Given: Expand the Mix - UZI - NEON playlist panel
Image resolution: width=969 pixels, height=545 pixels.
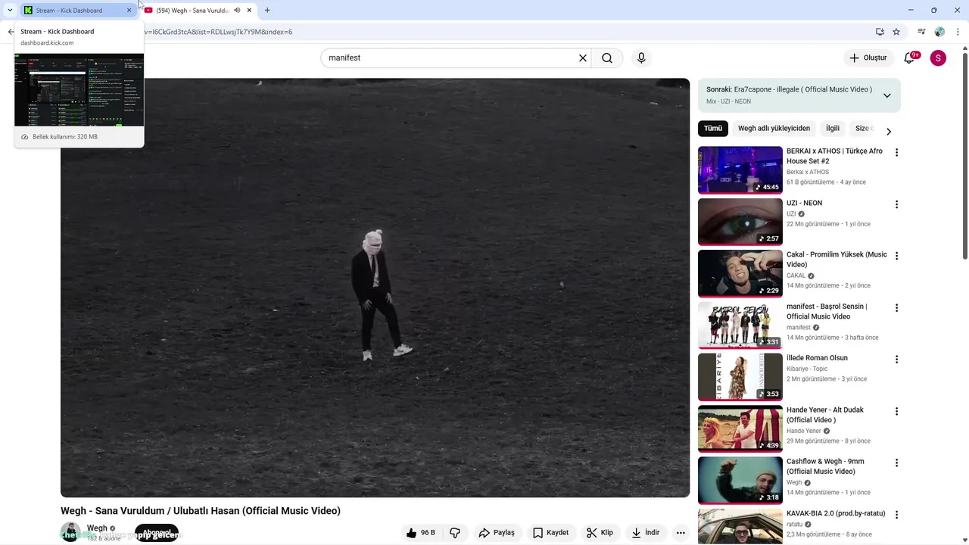Looking at the screenshot, I should point(887,95).
